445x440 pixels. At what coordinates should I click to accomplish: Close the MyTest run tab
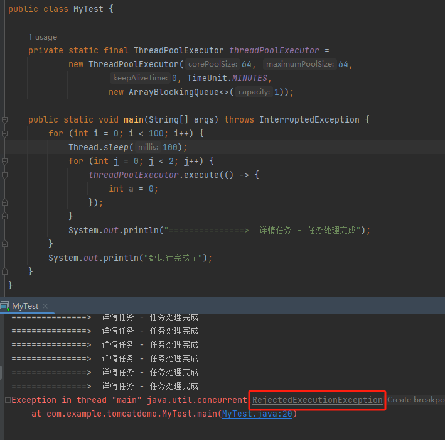pyautogui.click(x=45, y=306)
